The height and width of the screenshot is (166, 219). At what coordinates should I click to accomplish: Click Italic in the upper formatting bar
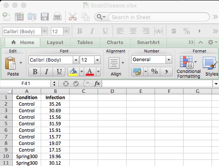click(x=92, y=31)
